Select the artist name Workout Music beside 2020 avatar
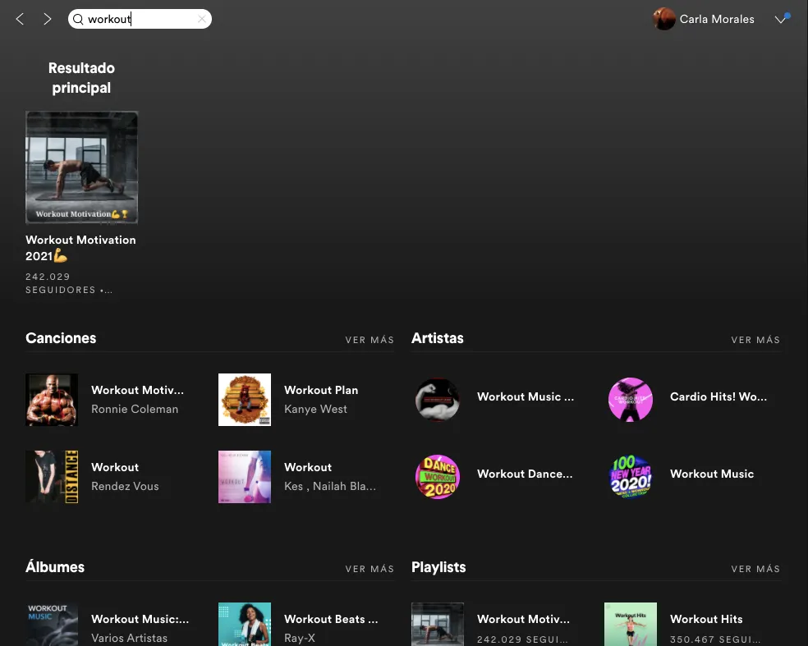 pyautogui.click(x=712, y=474)
